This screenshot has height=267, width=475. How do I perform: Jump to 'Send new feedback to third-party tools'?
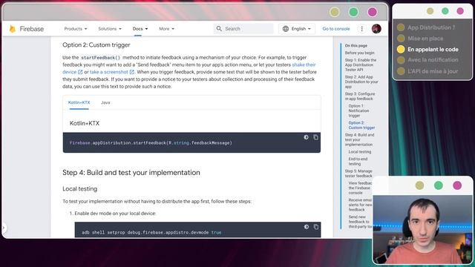tap(360, 222)
